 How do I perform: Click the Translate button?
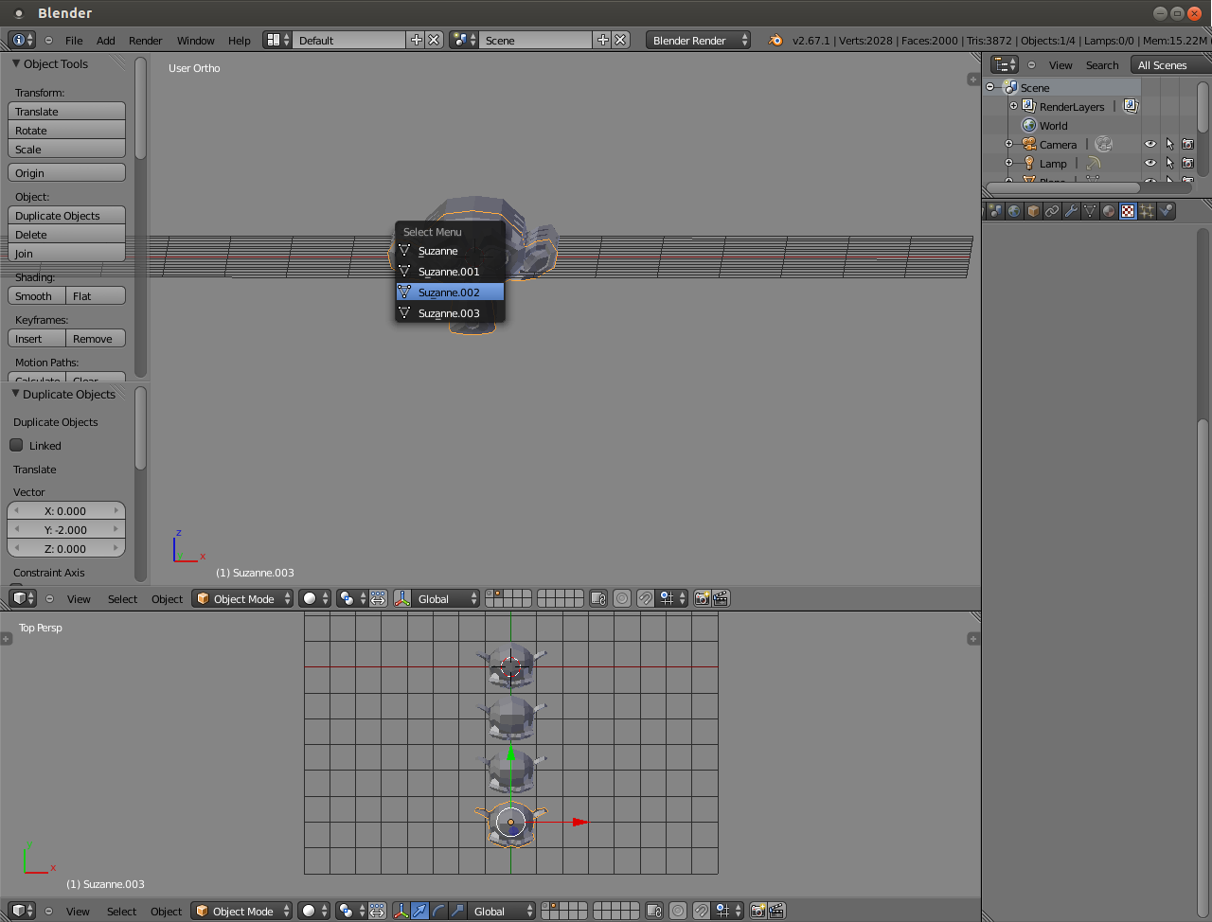66,111
